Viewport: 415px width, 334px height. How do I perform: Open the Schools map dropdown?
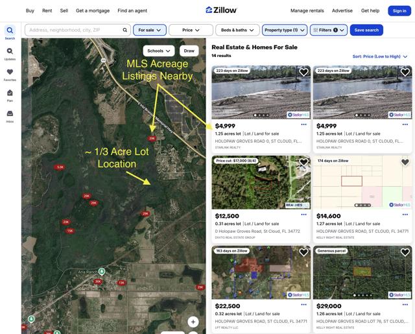point(159,51)
